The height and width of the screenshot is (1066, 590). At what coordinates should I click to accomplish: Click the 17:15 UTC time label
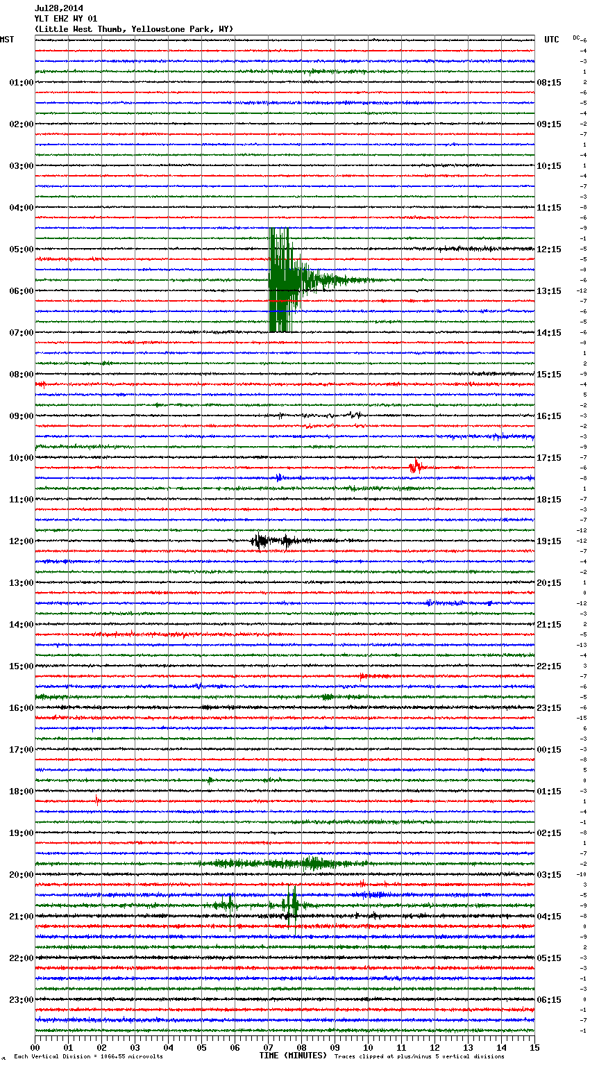[549, 458]
